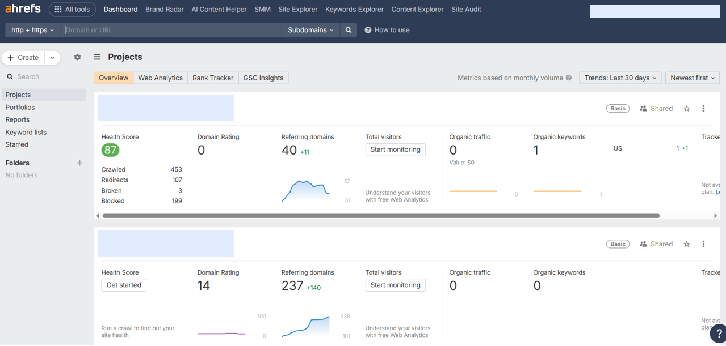Open SMM in top navigation
The width and height of the screenshot is (726, 346).
(263, 9)
